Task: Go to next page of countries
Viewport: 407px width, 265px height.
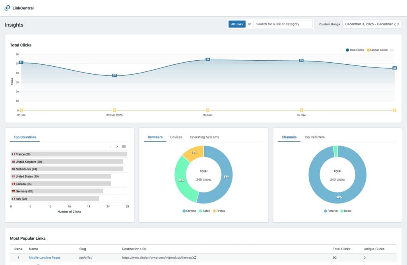Action: pos(117,146)
